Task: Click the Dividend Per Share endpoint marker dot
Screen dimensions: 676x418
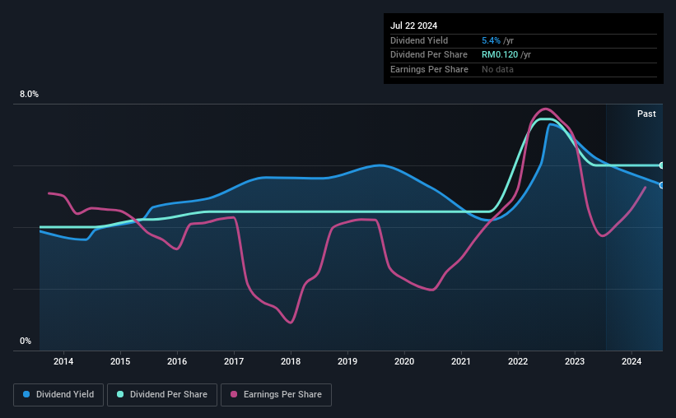Action: point(661,165)
